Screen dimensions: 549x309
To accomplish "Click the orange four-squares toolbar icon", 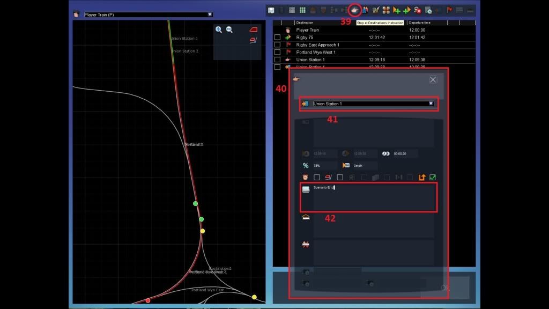I will (386, 10).
